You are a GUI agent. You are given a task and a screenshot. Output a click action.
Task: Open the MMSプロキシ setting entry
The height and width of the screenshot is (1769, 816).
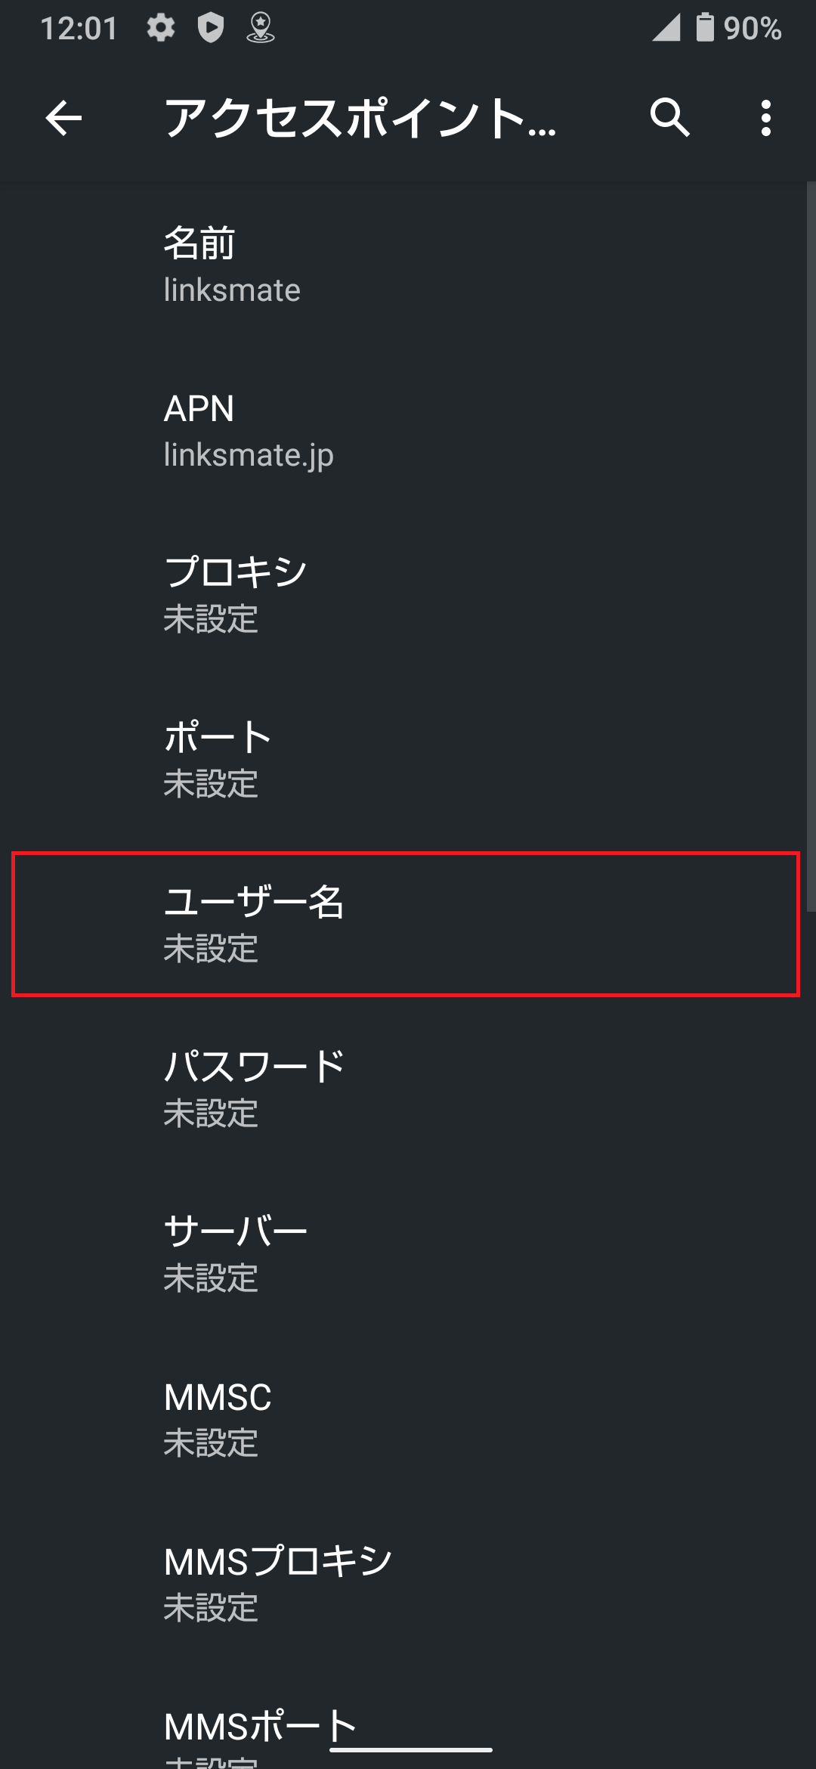pos(408,1584)
